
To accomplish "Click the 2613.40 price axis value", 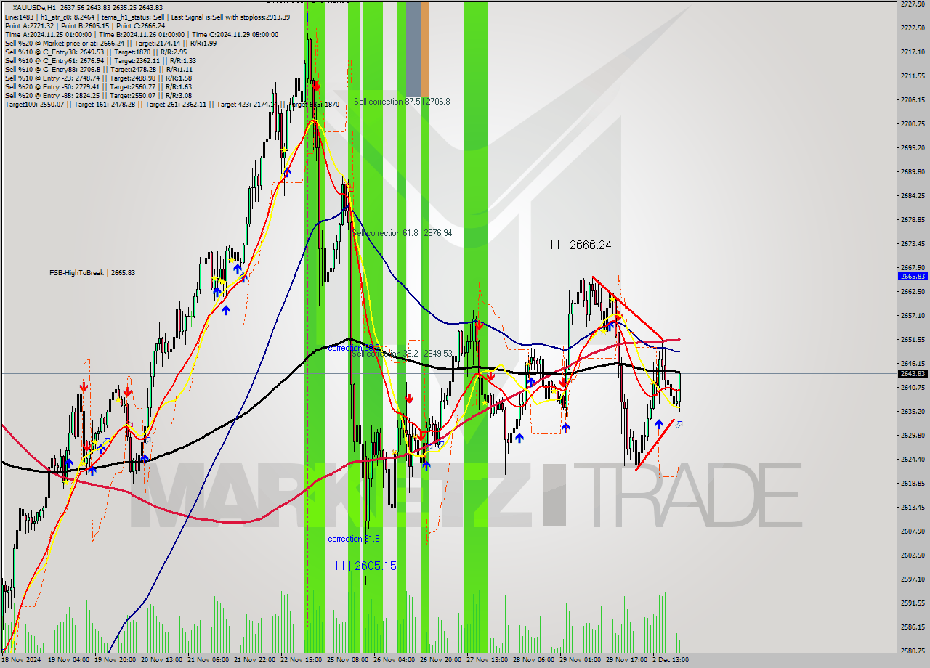I will (x=913, y=507).
